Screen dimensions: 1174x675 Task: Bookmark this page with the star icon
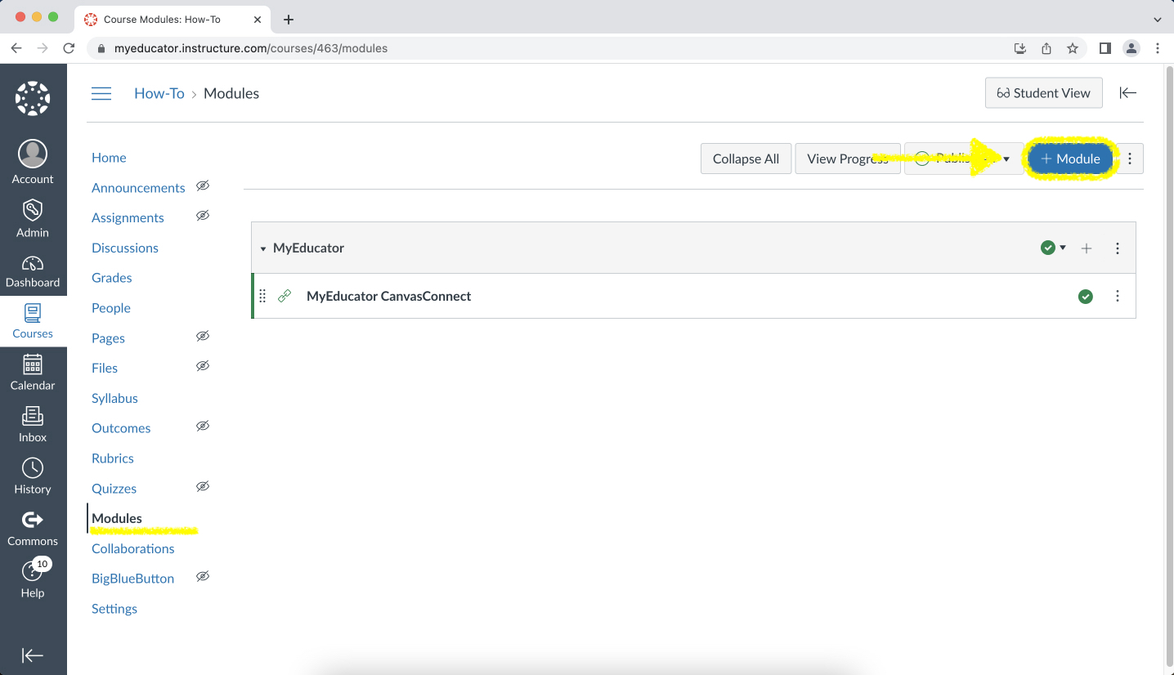pos(1073,48)
